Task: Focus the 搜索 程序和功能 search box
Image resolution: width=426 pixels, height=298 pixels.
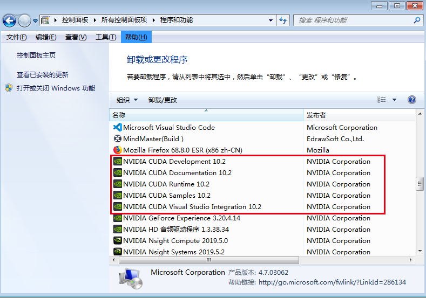Action: (x=358, y=20)
